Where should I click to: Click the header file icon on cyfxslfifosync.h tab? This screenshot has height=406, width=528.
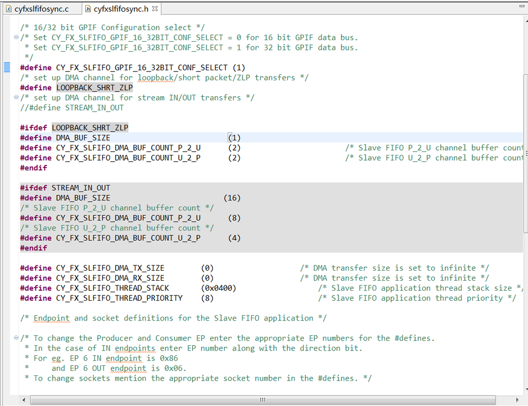[x=88, y=9]
